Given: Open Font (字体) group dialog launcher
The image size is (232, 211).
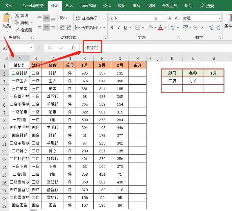Looking at the screenshot, I should point(178,38).
